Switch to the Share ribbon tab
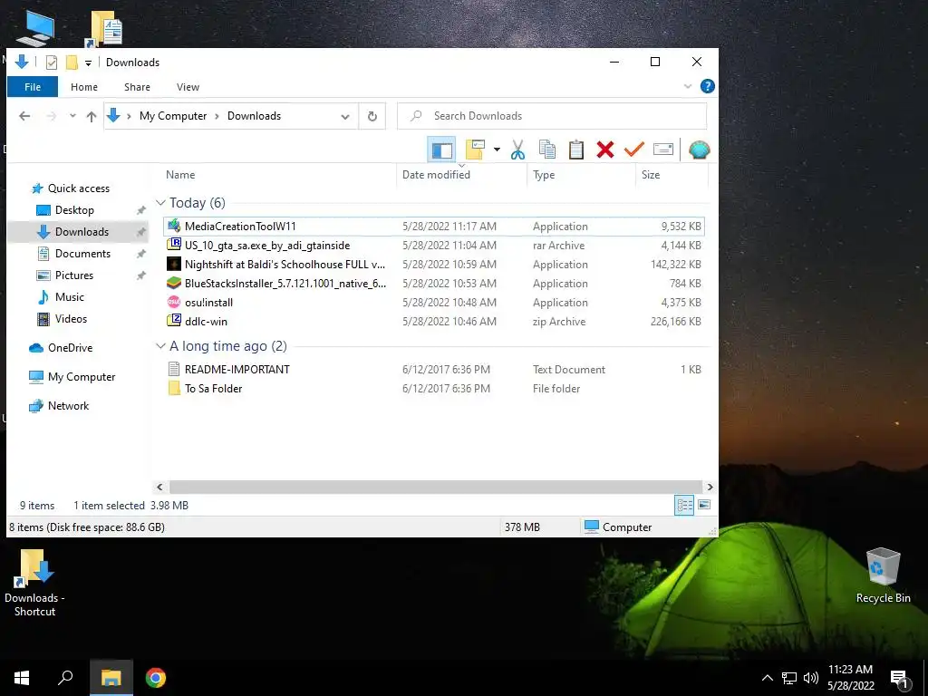Screen dimensions: 928x696 point(137,87)
